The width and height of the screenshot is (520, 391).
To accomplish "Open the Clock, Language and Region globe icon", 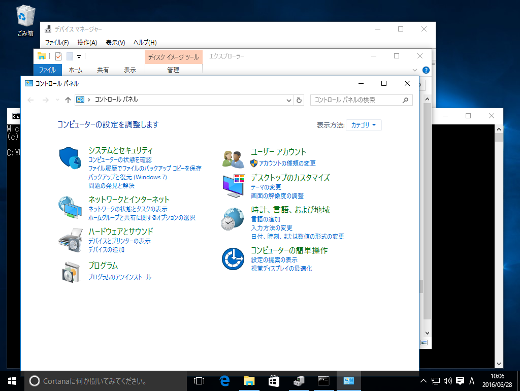I will 233,219.
